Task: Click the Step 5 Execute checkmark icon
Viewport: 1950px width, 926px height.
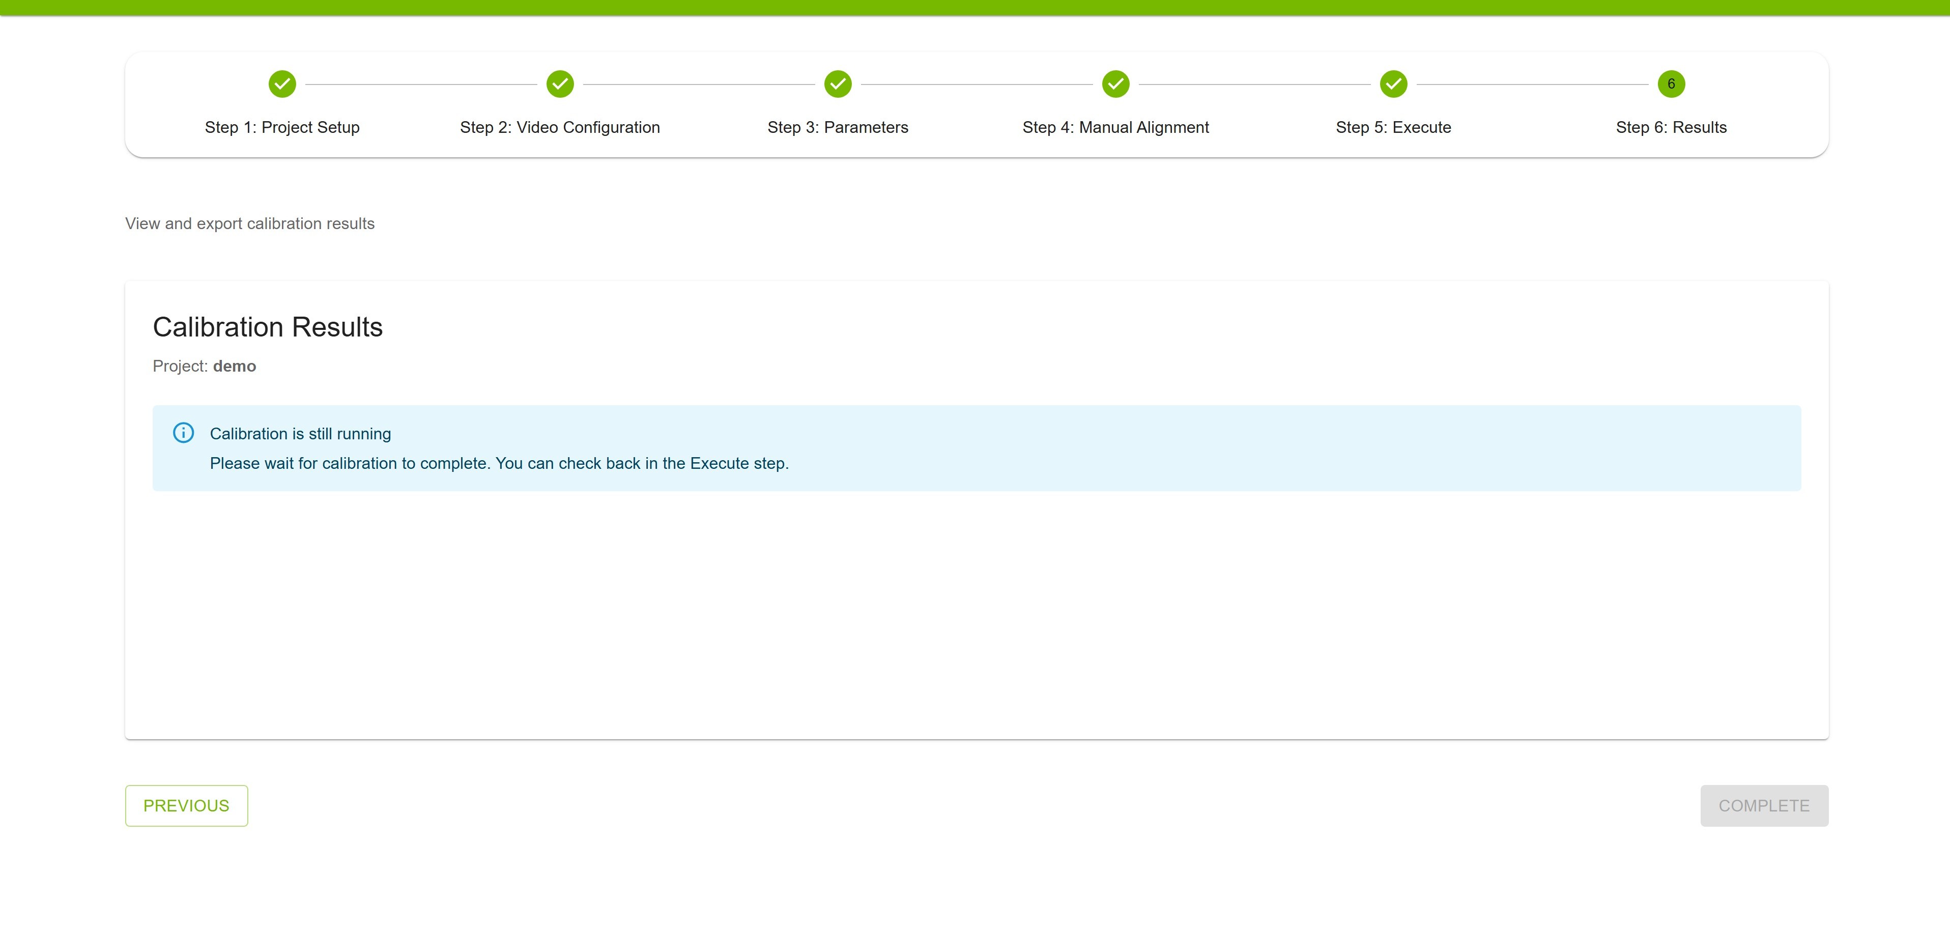Action: (x=1393, y=84)
